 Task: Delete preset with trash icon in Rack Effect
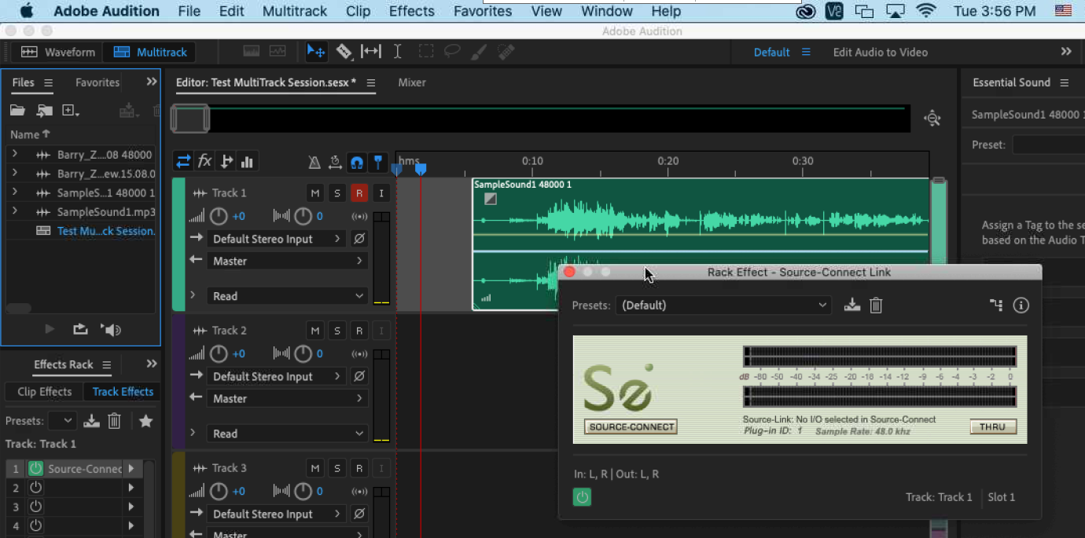pyautogui.click(x=876, y=306)
